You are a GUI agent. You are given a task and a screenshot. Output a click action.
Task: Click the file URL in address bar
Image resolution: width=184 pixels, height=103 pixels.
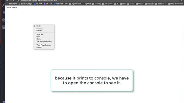point(40,1)
